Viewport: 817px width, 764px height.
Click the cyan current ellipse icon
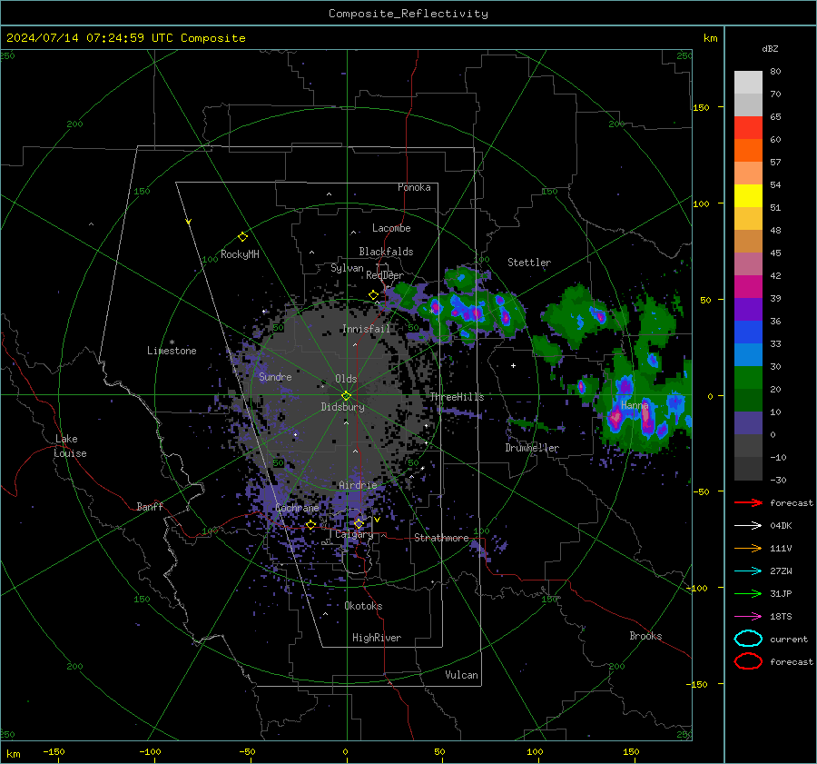coord(748,639)
